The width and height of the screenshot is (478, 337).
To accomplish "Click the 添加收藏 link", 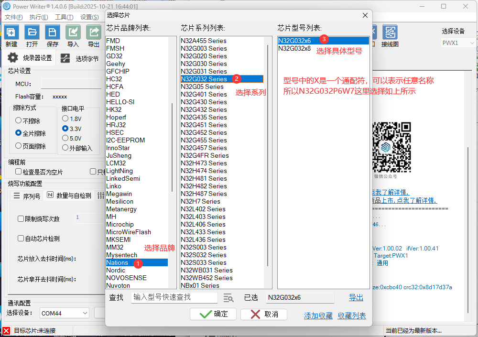I will 318,315.
